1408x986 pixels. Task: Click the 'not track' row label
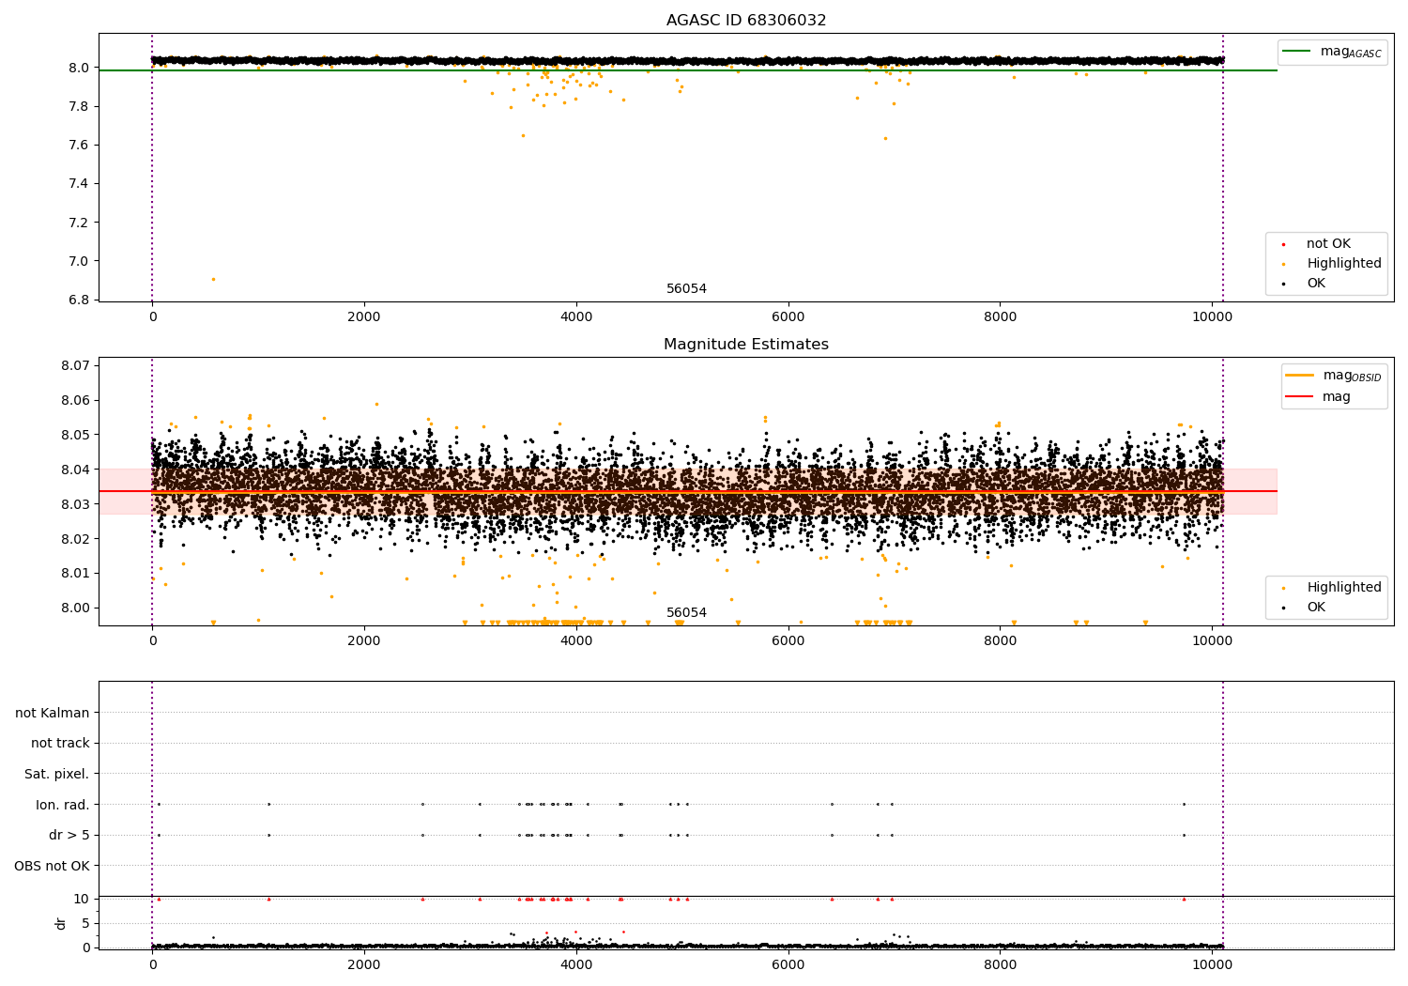[60, 744]
